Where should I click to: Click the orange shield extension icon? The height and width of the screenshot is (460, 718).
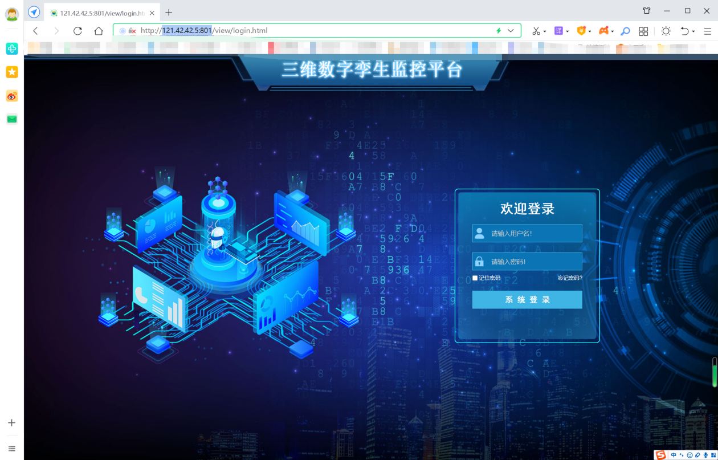tap(581, 31)
